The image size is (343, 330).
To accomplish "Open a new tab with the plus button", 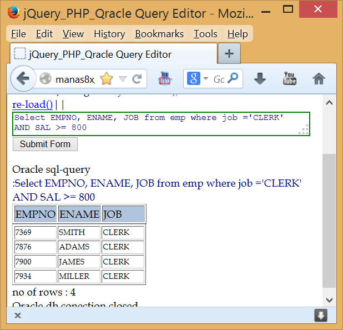I will tap(229, 54).
